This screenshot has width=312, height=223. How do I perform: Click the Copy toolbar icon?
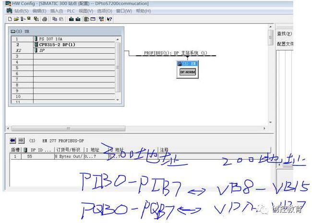point(54,19)
